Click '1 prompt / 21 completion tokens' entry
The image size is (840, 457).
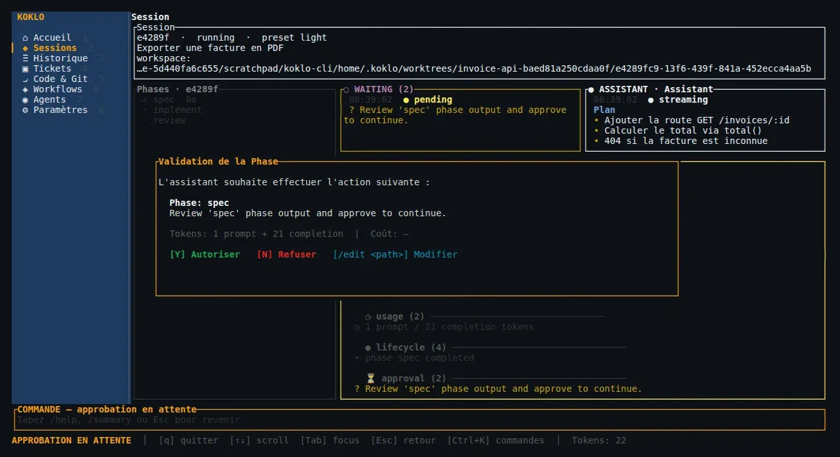point(449,327)
